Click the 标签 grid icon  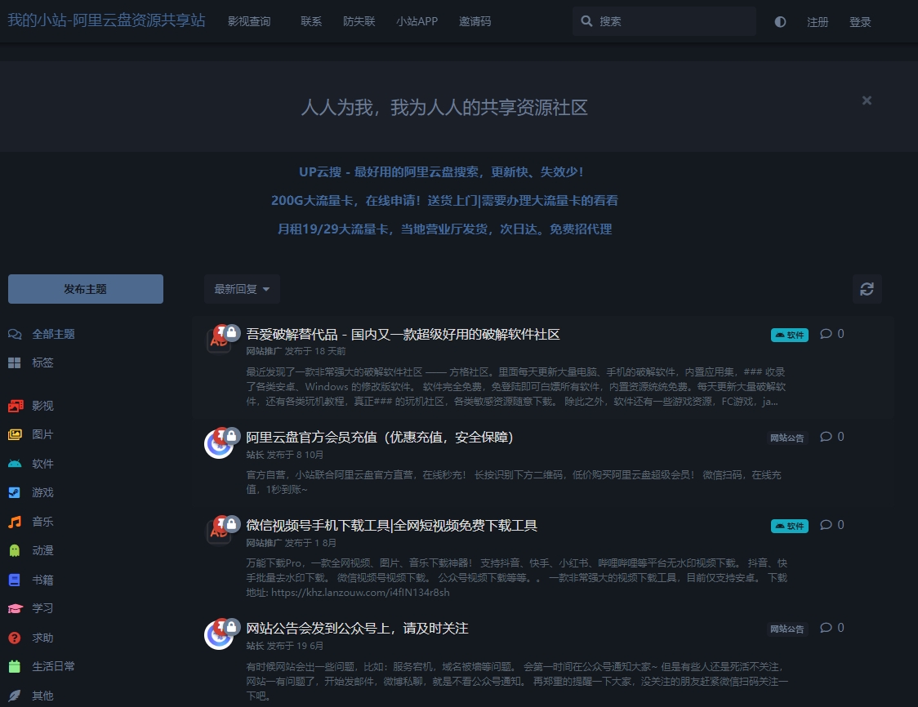[15, 362]
